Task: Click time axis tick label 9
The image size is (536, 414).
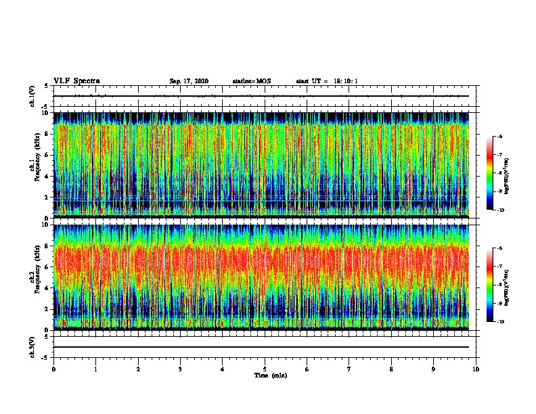Action: [433, 369]
